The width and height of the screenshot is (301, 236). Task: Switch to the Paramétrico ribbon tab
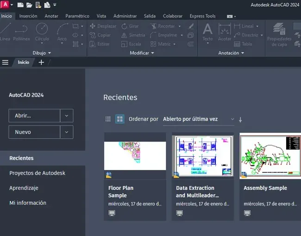[77, 16]
